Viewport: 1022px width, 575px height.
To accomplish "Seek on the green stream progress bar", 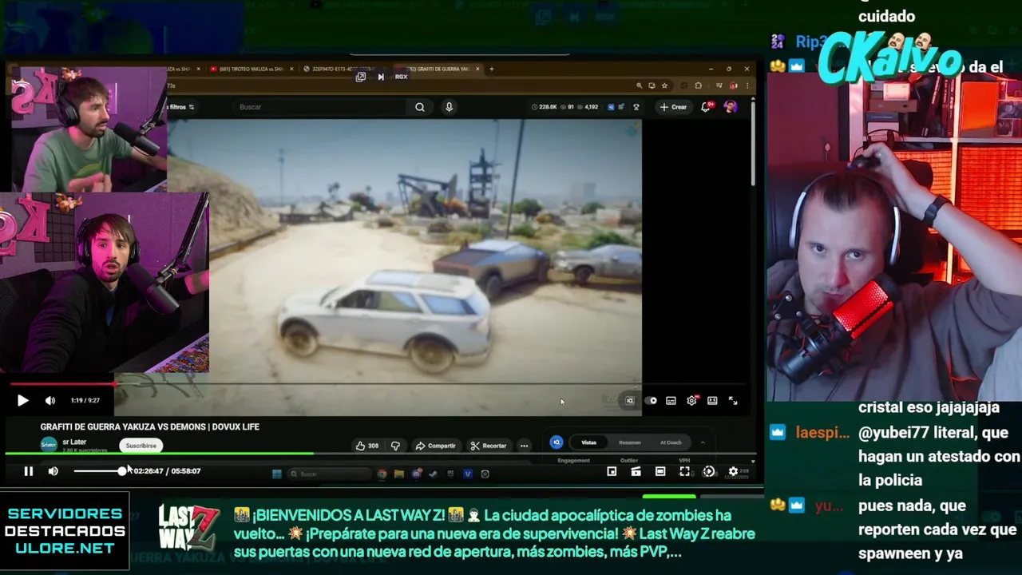I will [380, 454].
